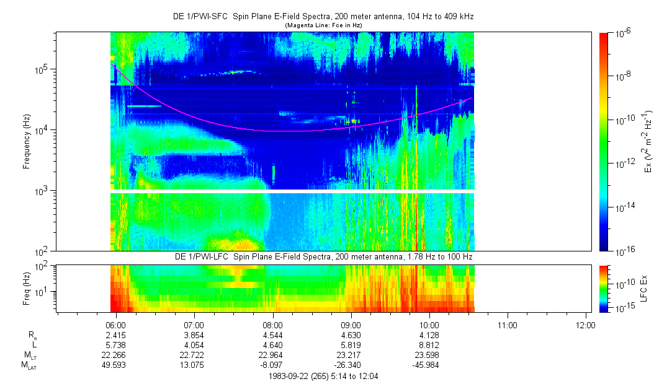This screenshot has height=384, width=672.
Task: Select the 09:00 time tick label
Action: (x=351, y=325)
